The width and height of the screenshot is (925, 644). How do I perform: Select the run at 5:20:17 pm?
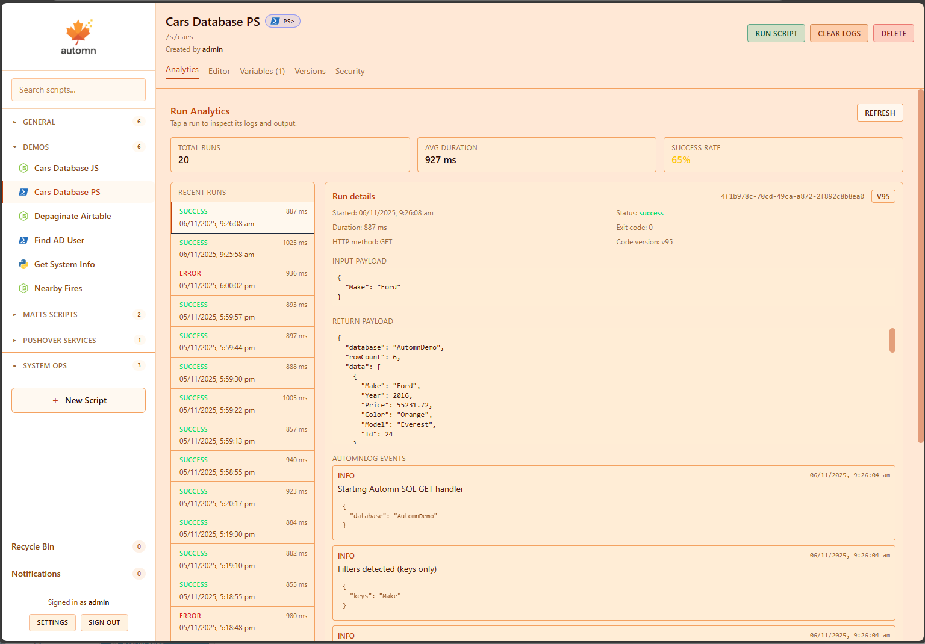pyautogui.click(x=243, y=497)
